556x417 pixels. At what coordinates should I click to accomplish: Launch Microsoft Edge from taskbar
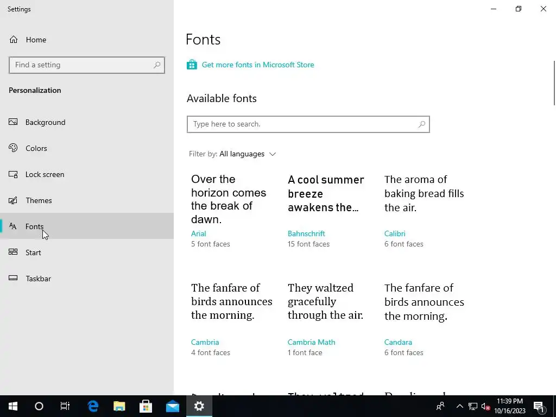point(93,406)
